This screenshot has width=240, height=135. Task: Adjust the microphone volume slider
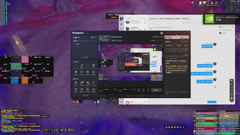[x=109, y=89]
